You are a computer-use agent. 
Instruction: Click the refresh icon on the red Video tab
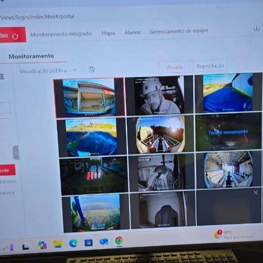click(x=15, y=36)
